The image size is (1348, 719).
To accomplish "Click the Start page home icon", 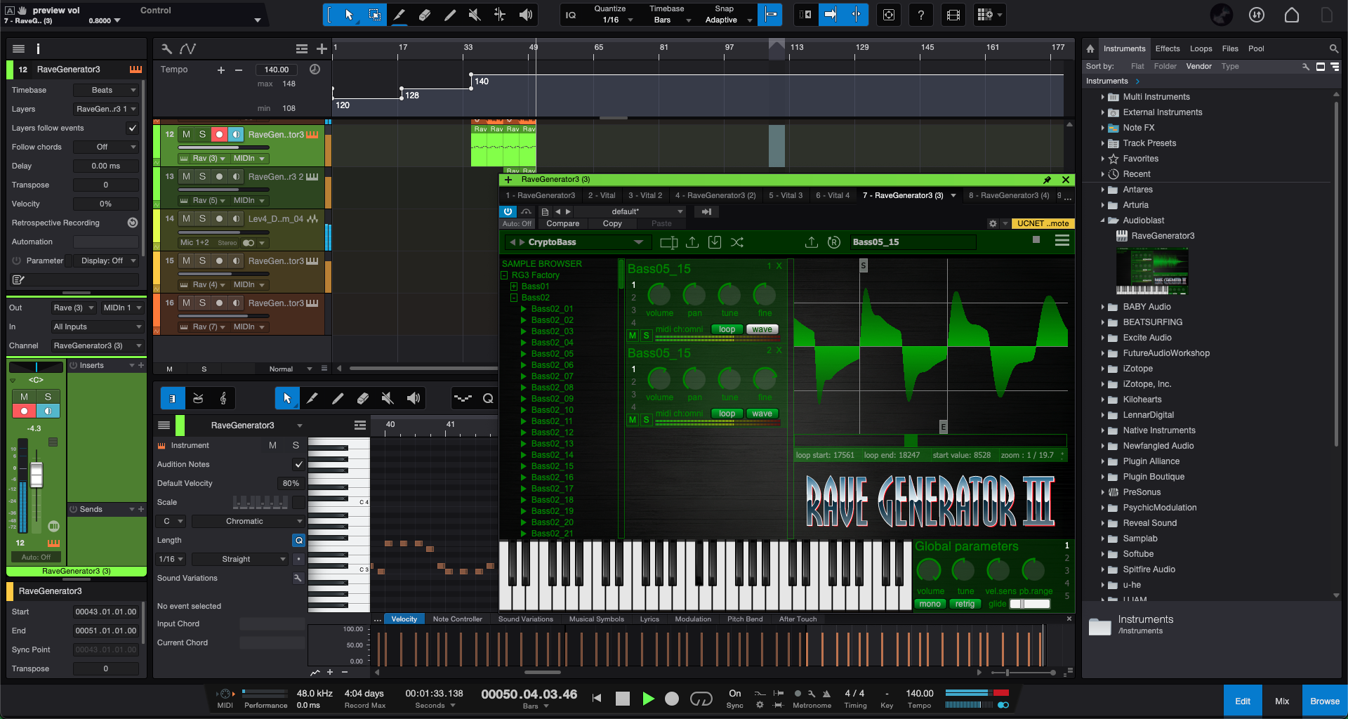I will pos(1292,15).
